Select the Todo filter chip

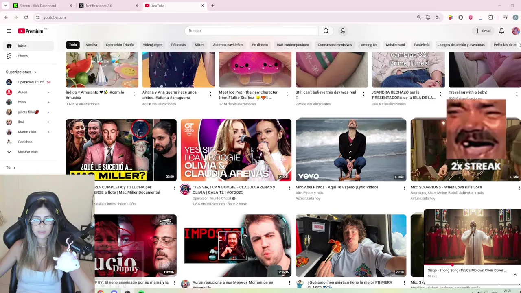pos(72,45)
